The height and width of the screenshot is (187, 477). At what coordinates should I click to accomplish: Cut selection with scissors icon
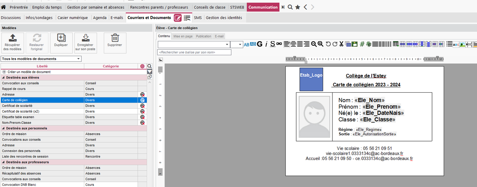click(341, 44)
